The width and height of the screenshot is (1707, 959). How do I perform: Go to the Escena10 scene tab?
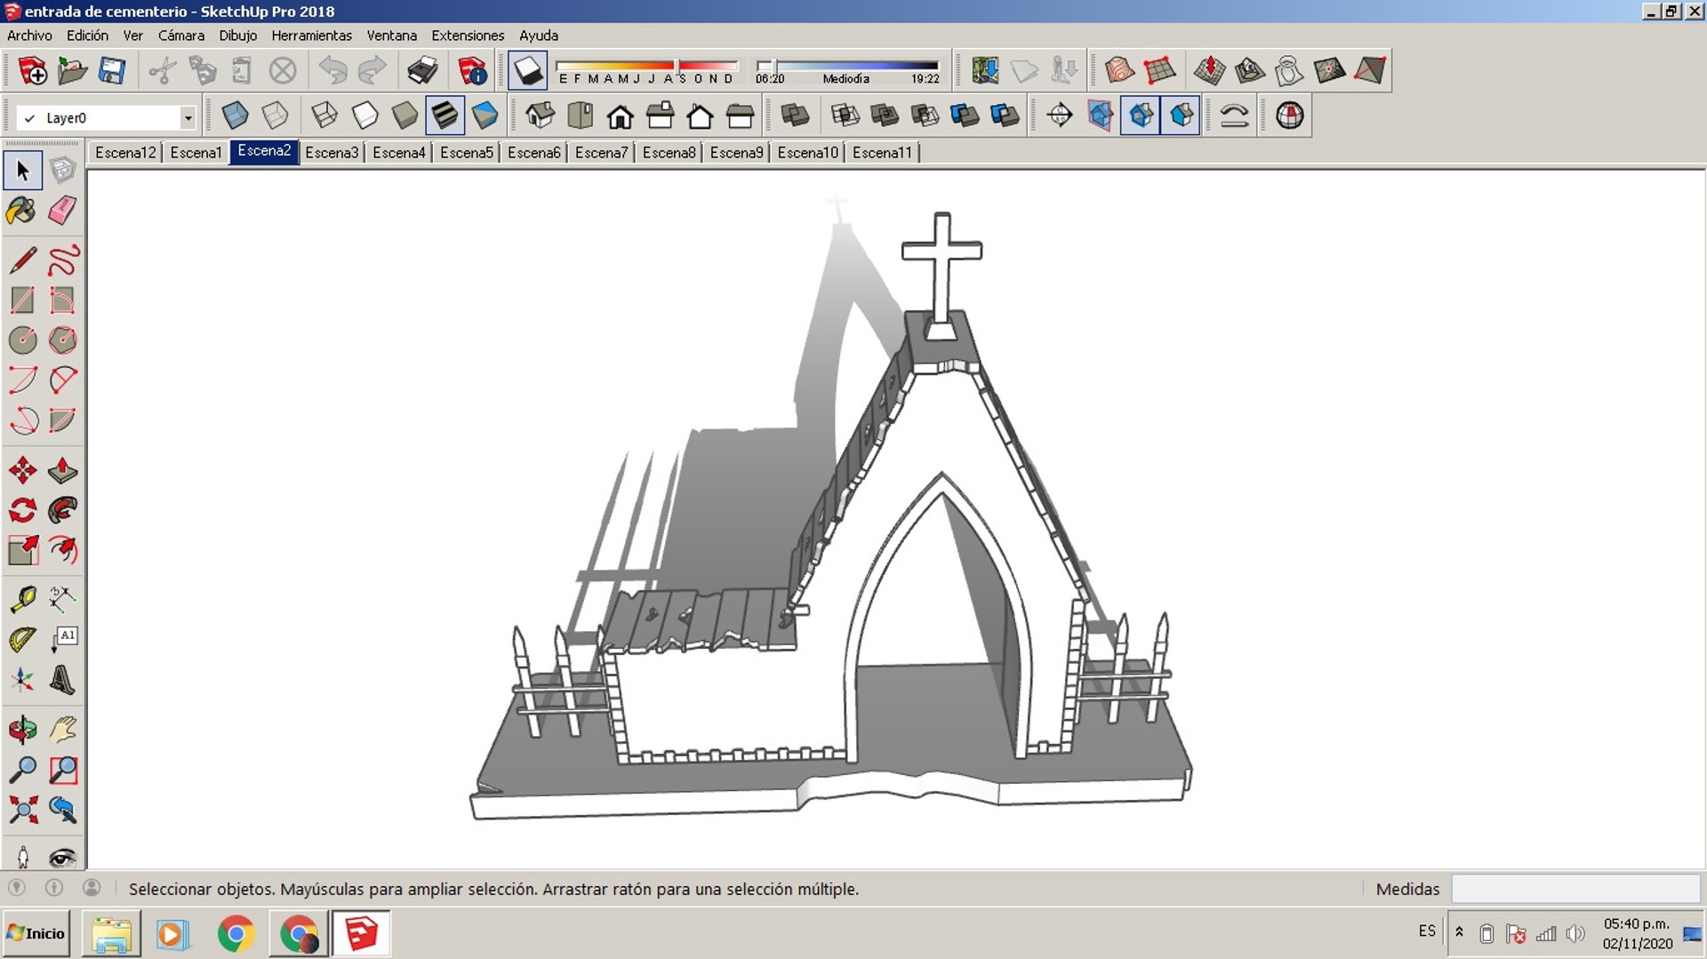[x=807, y=153]
